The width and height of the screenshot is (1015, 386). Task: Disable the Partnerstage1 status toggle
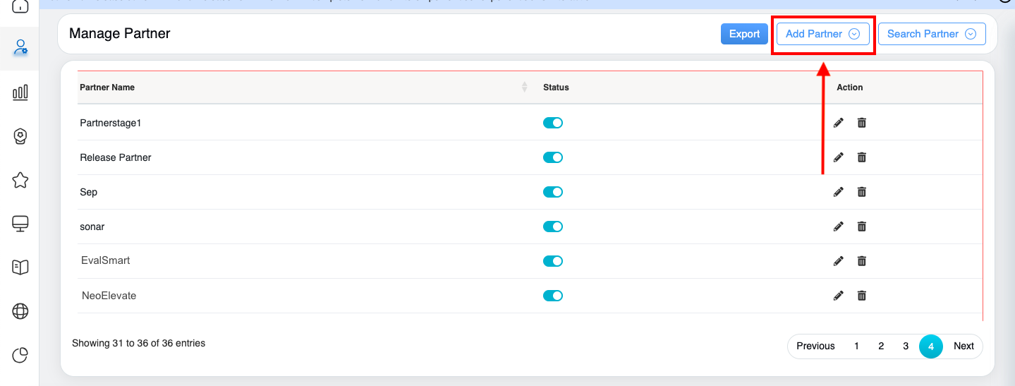click(552, 123)
